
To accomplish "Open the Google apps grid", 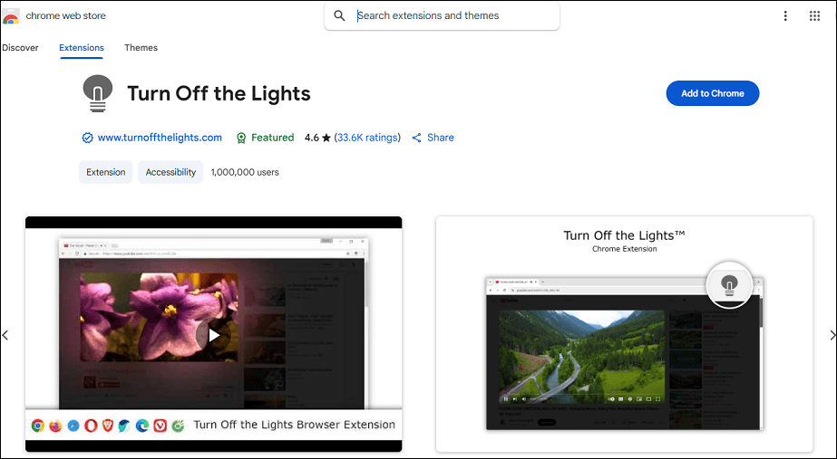I will coord(814,16).
